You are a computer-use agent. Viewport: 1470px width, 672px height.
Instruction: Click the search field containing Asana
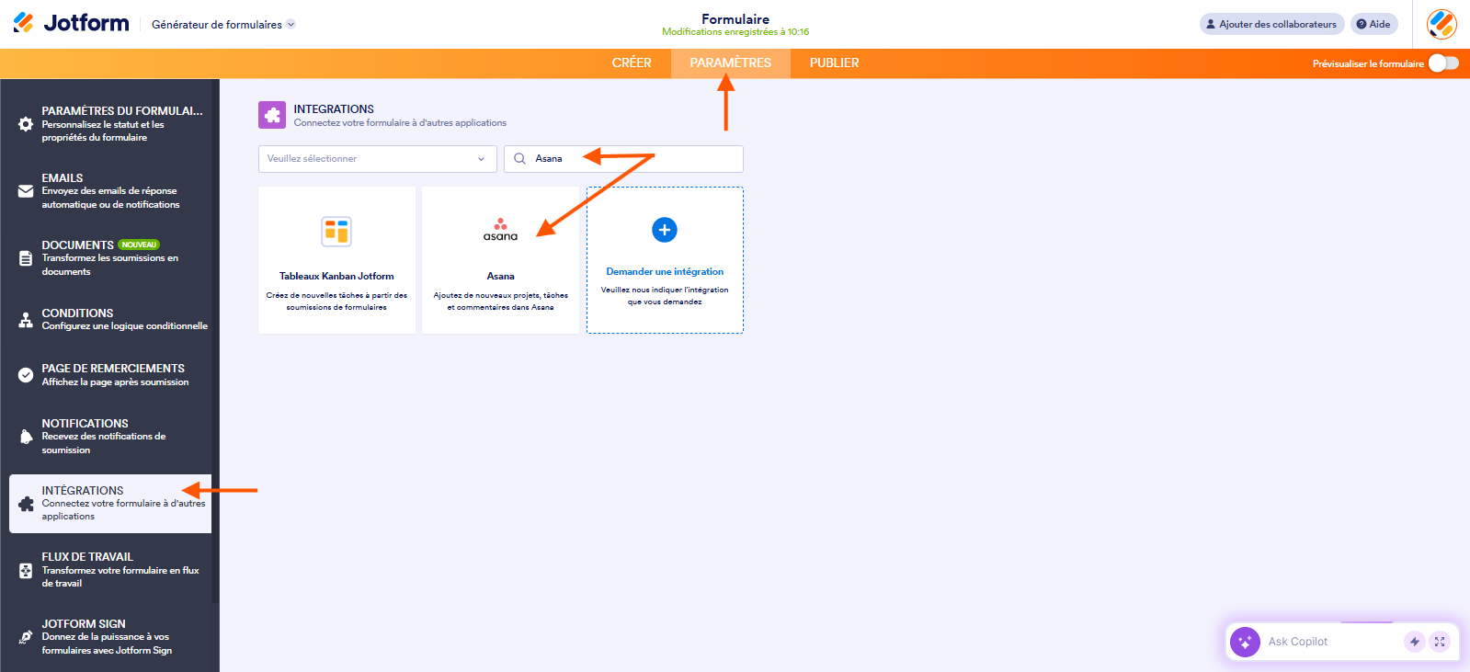point(623,158)
